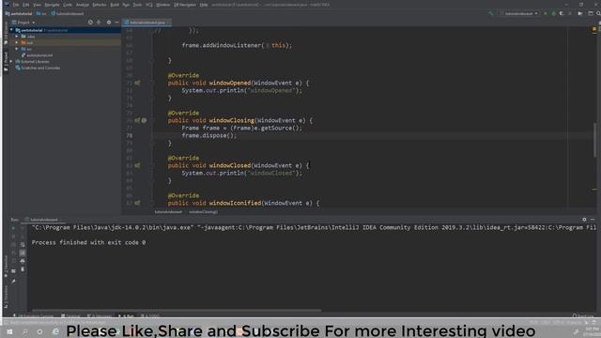This screenshot has height=338, width=601.
Task: Hide the Run panel with minus icon
Action: click(593, 220)
